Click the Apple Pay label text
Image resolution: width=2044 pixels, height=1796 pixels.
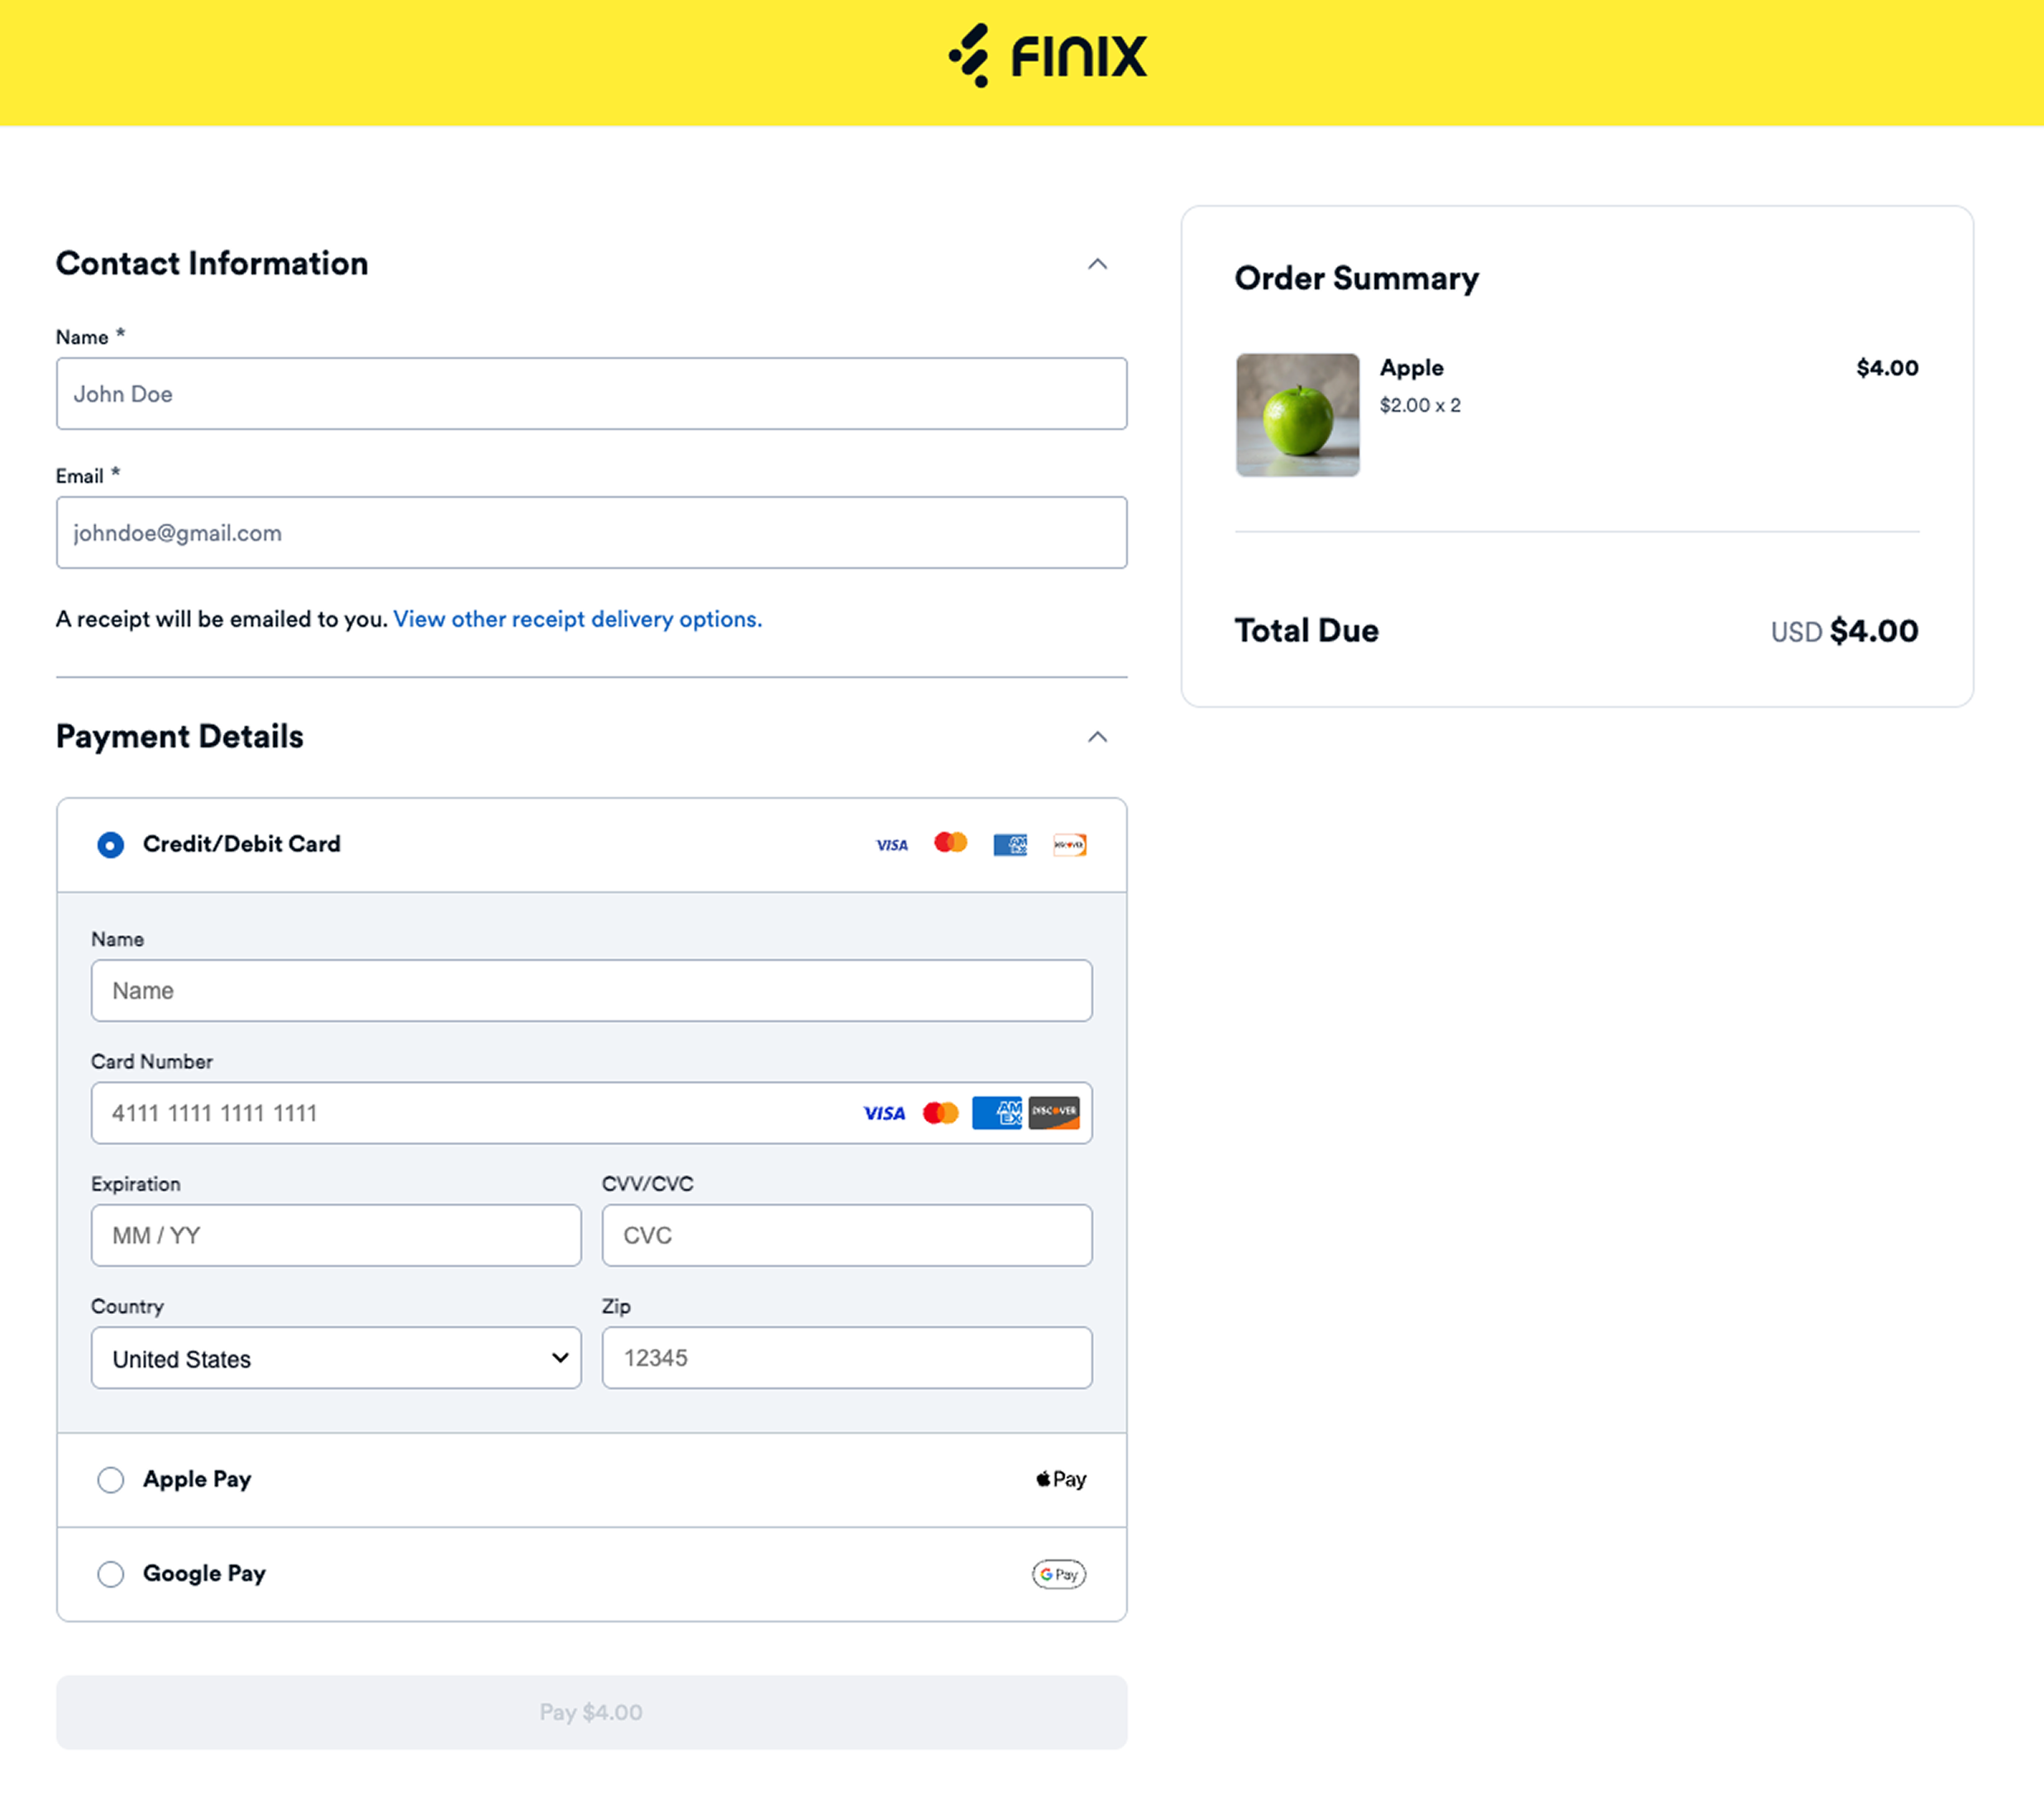click(197, 1480)
